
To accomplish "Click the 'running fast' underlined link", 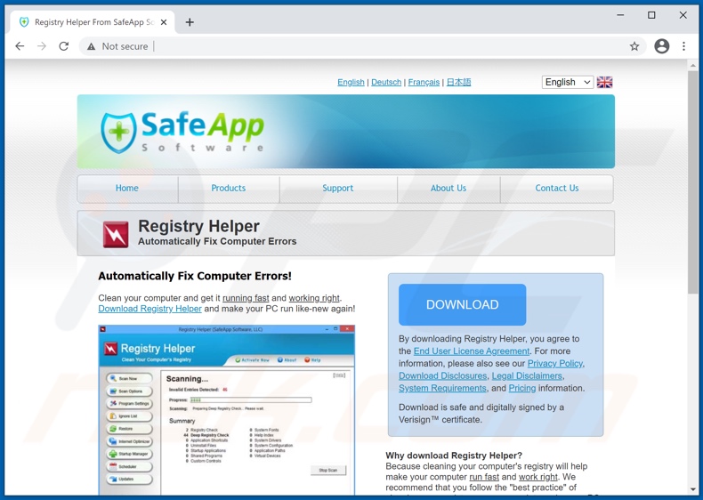I will [x=246, y=298].
